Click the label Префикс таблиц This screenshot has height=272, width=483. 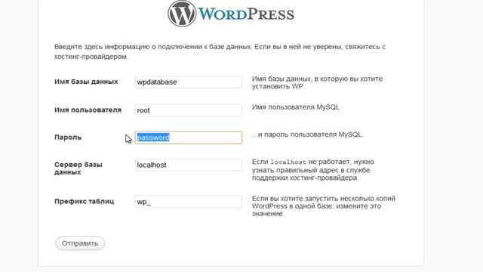pos(84,202)
